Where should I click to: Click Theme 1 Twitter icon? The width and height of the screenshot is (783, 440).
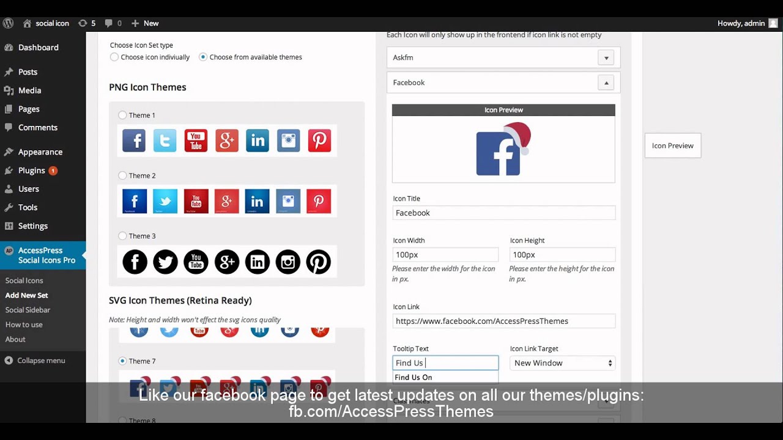click(x=165, y=141)
